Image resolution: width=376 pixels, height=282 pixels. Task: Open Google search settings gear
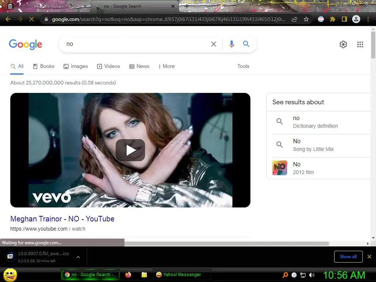pyautogui.click(x=343, y=44)
